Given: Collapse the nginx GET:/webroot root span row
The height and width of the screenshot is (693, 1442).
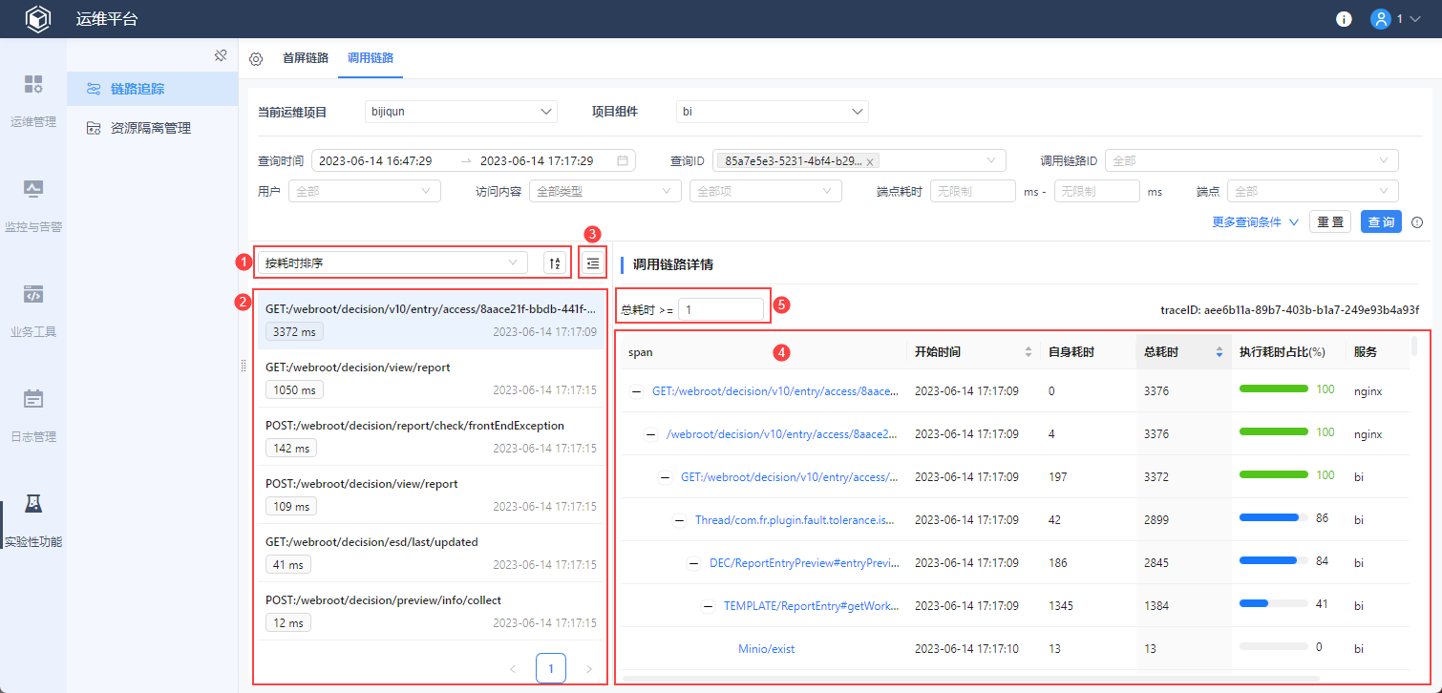Looking at the screenshot, I should (x=637, y=391).
